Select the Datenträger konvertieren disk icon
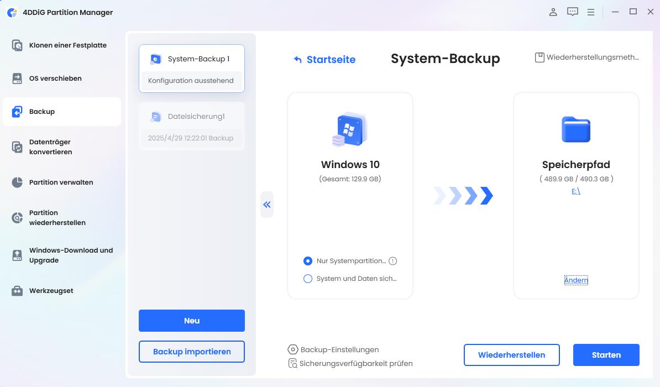This screenshot has width=660, height=387. pos(17,147)
